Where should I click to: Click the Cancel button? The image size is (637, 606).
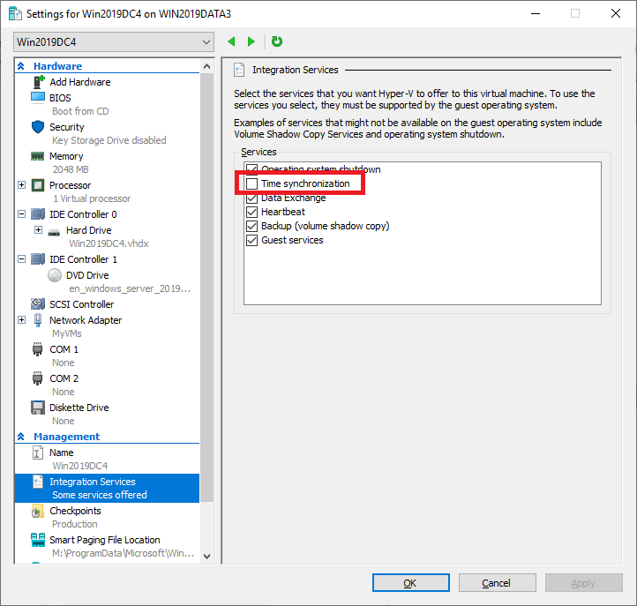pyautogui.click(x=498, y=583)
